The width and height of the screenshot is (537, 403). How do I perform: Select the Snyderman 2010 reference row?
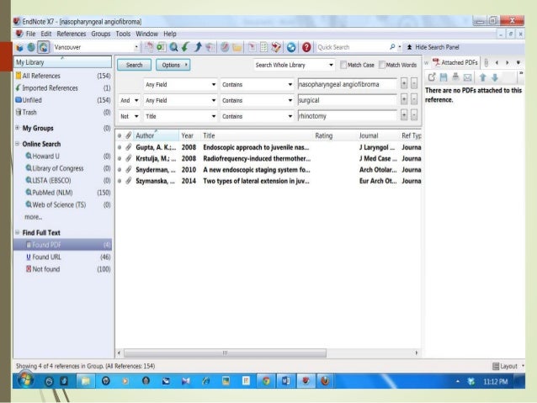(x=268, y=170)
